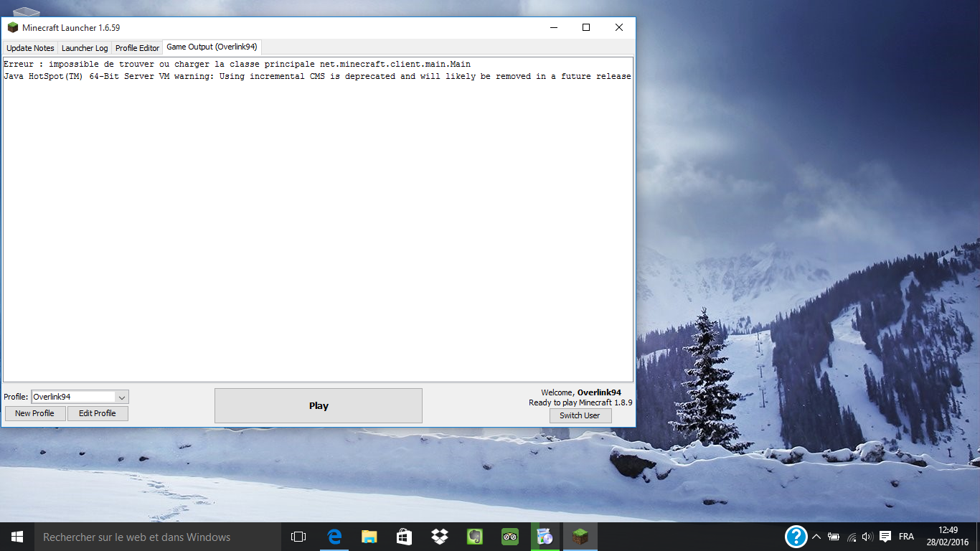Click the Java HotSpot warning output line

point(317,76)
